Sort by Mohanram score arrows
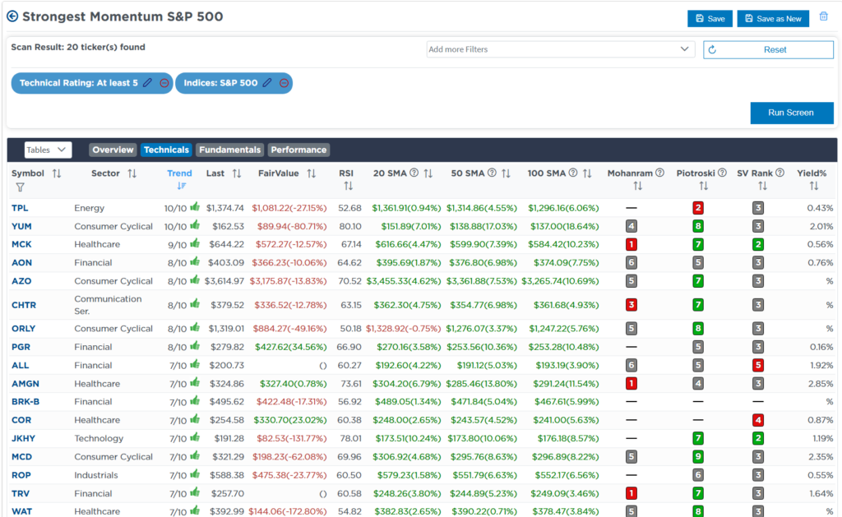This screenshot has height=517, width=842. click(x=638, y=186)
